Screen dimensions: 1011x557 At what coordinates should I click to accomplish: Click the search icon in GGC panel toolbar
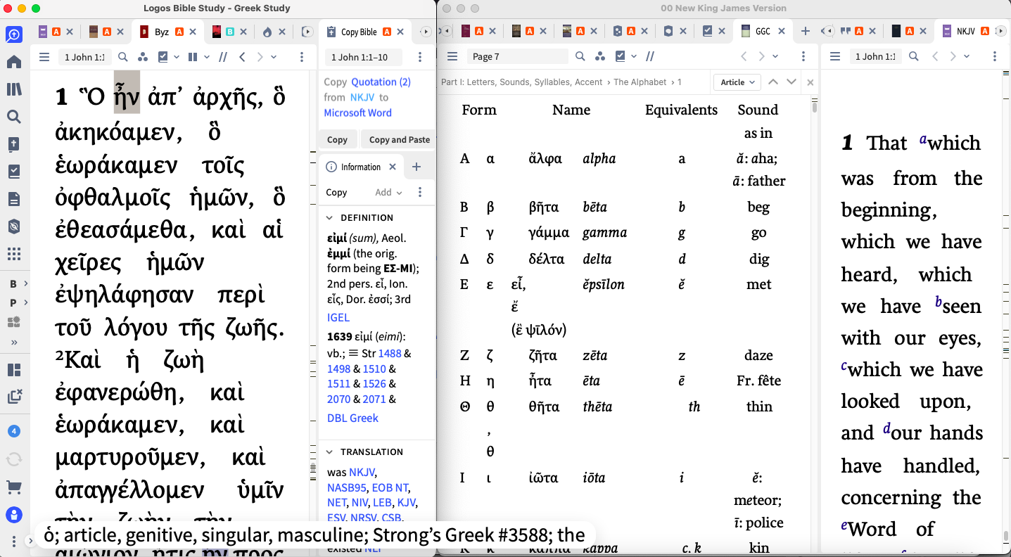coord(580,56)
